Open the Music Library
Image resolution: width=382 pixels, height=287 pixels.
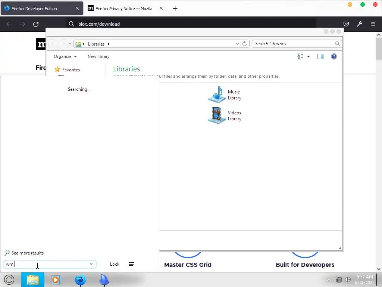[x=225, y=95]
